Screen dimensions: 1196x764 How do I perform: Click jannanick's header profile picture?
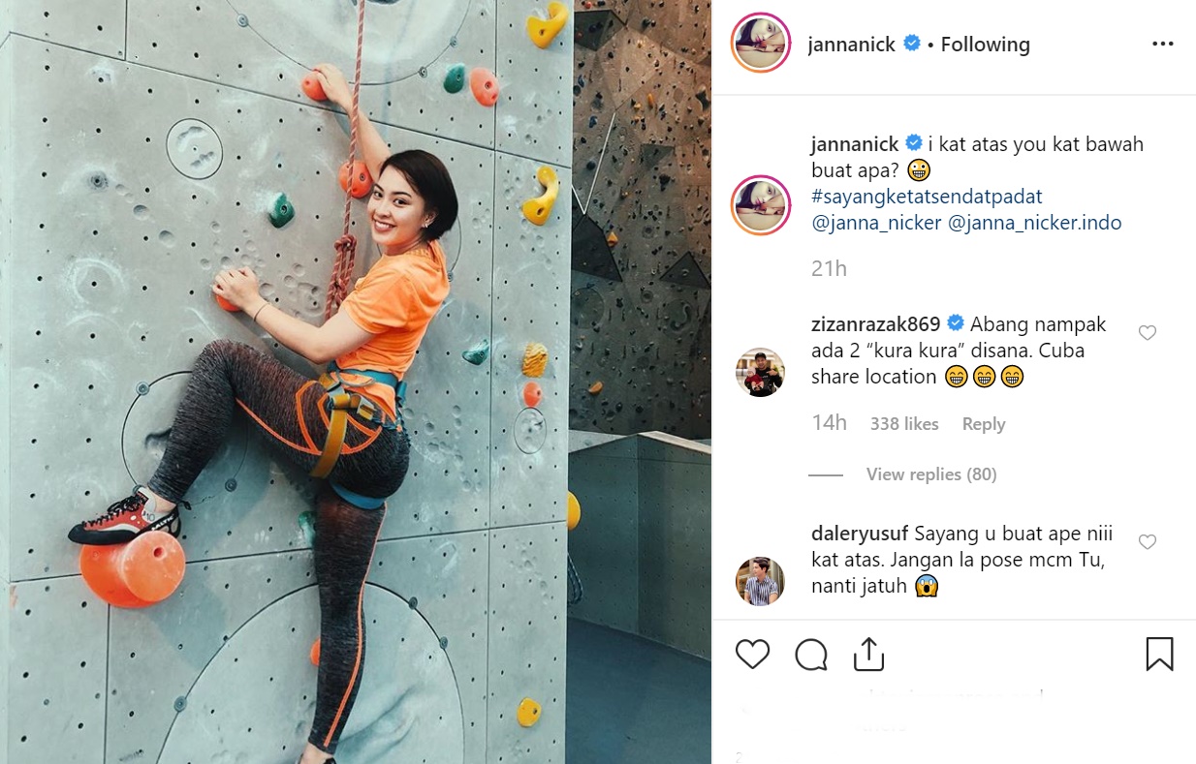759,45
